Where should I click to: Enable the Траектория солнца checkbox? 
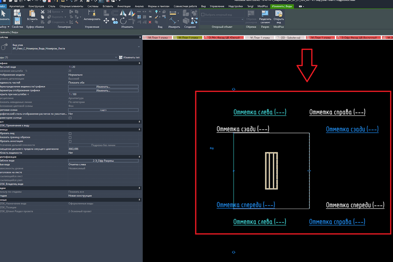pos(70,118)
